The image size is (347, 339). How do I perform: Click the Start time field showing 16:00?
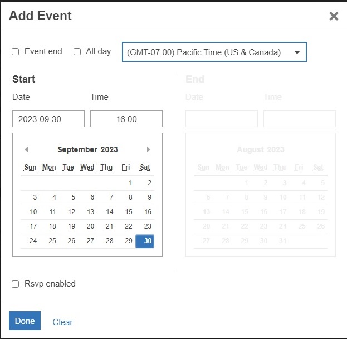coord(126,119)
